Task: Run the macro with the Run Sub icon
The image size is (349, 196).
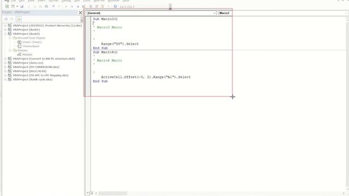Action: pos(66,7)
